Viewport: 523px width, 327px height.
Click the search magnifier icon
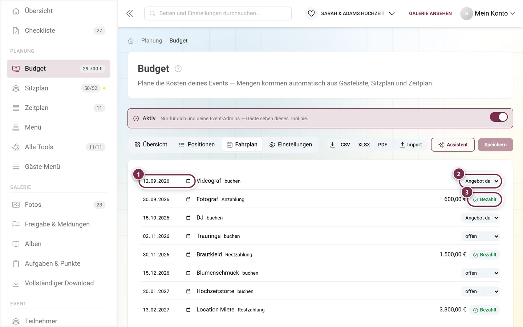coord(153,13)
